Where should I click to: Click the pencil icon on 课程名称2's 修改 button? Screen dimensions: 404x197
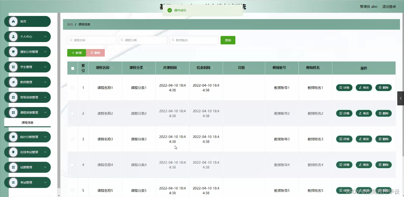point(360,113)
